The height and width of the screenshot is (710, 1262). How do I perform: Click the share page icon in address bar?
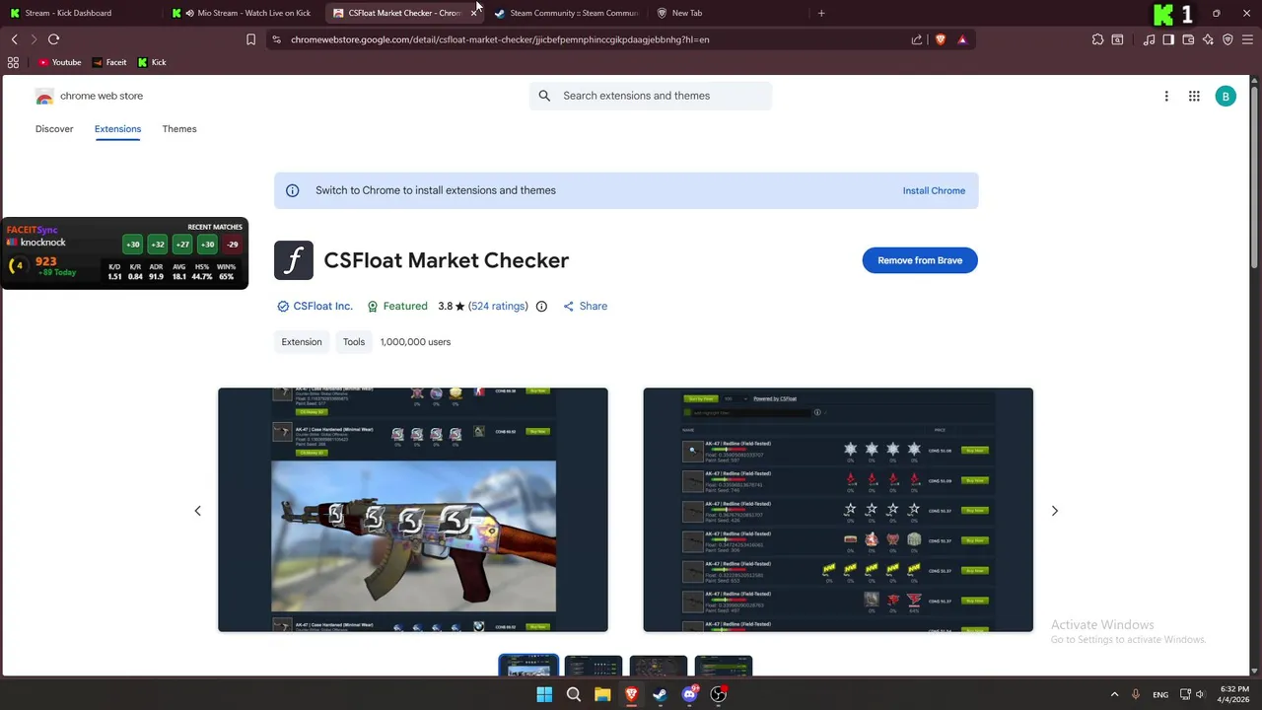coord(917,39)
